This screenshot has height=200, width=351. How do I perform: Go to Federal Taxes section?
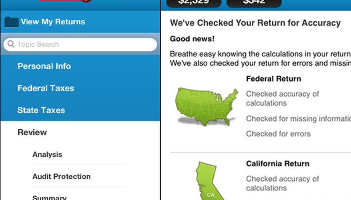click(46, 88)
